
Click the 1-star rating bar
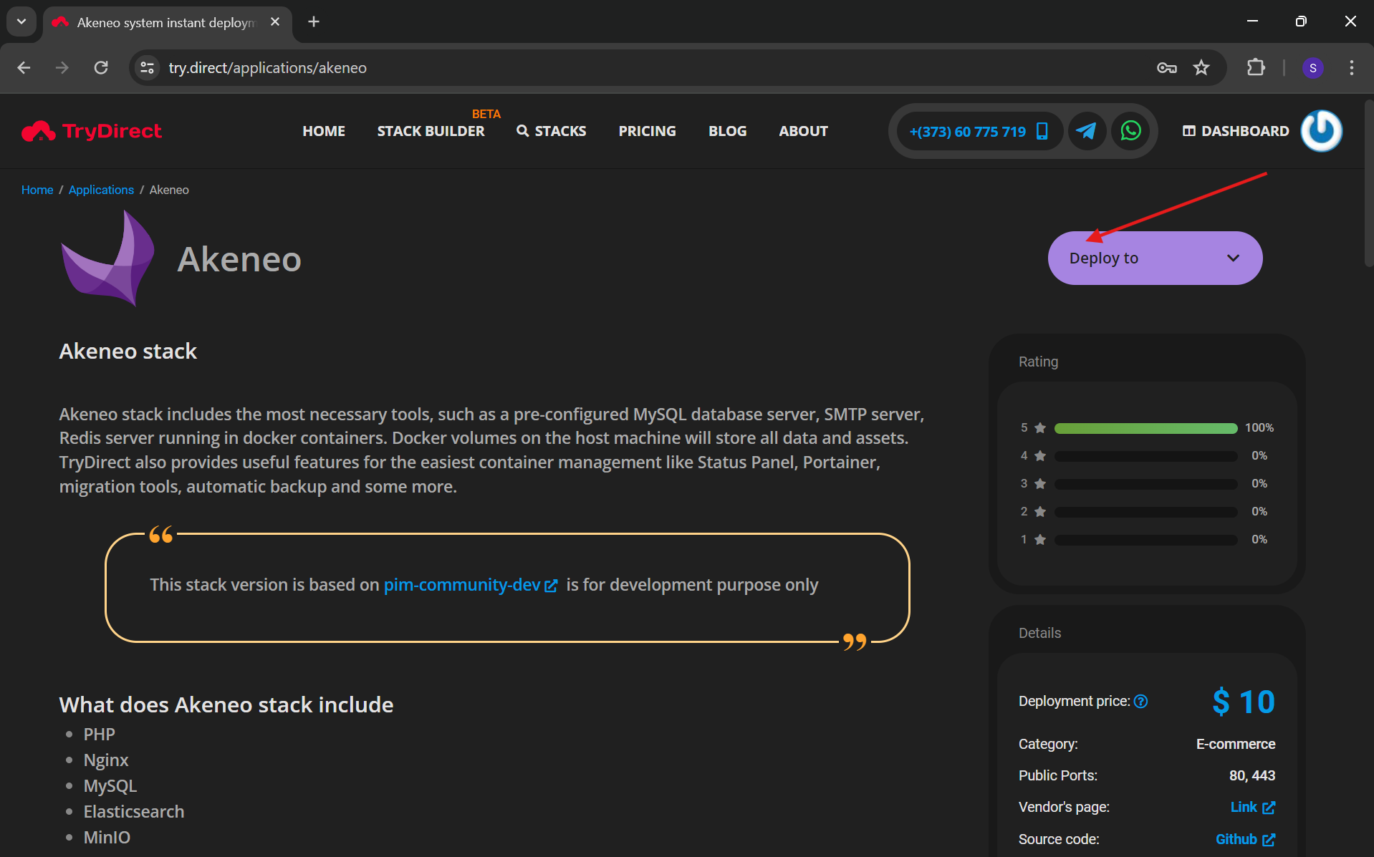[x=1145, y=540]
